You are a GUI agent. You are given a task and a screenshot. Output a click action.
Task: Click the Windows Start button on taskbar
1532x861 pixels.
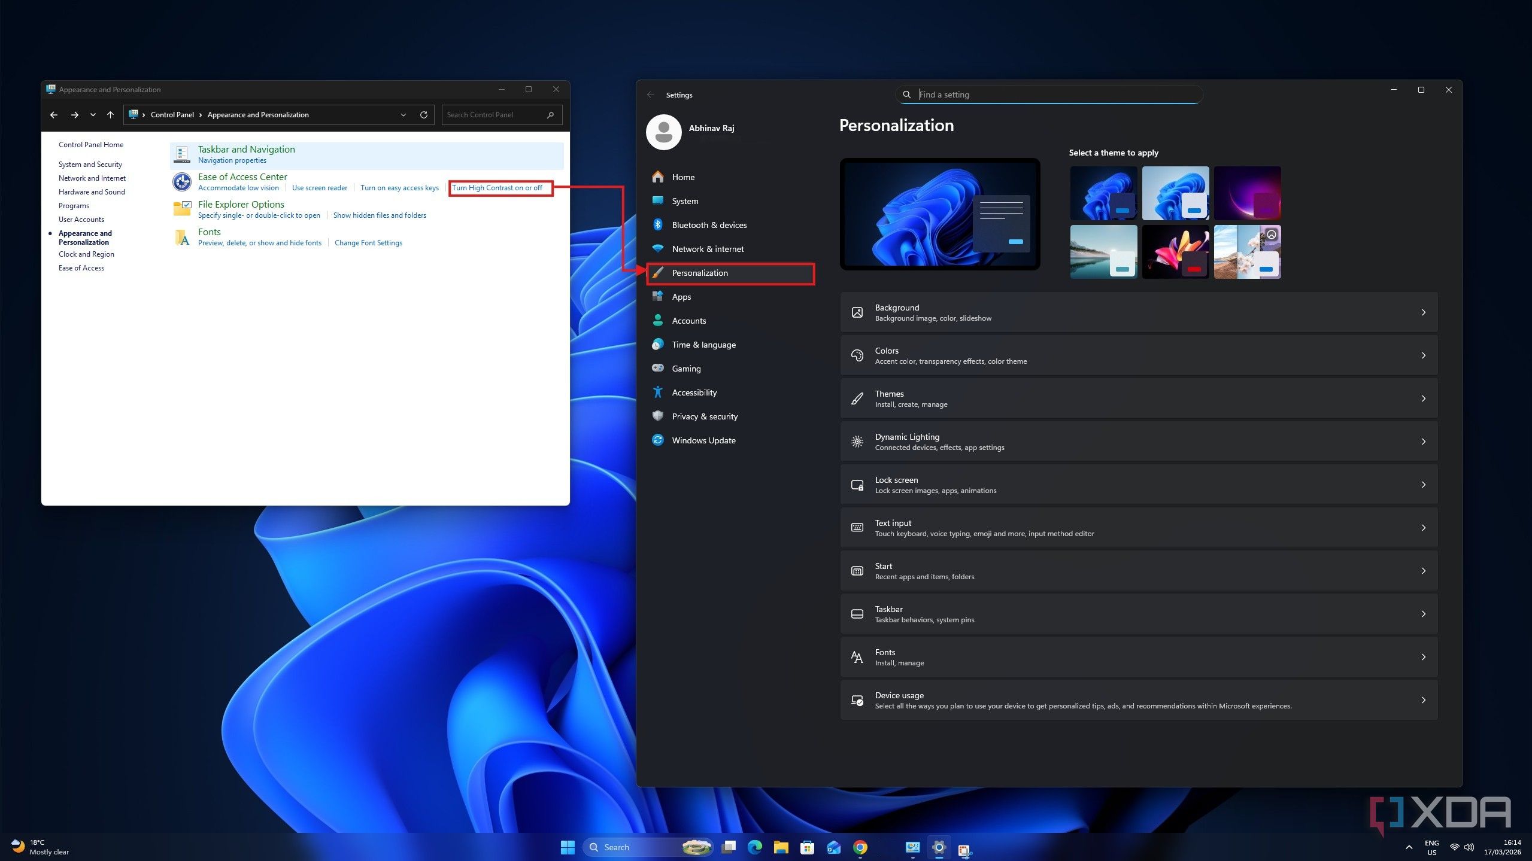568,847
